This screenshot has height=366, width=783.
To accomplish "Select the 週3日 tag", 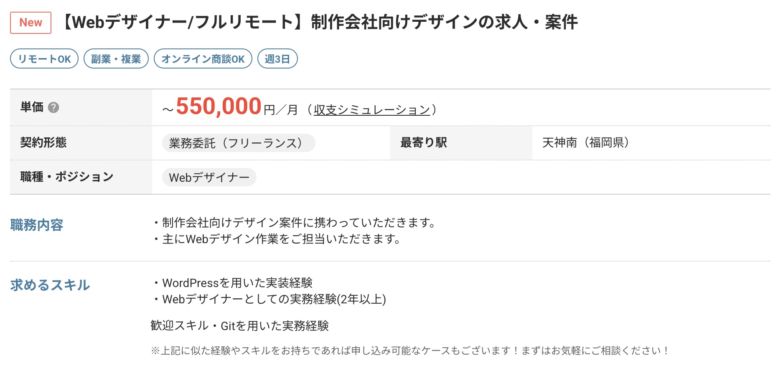I will tap(277, 59).
